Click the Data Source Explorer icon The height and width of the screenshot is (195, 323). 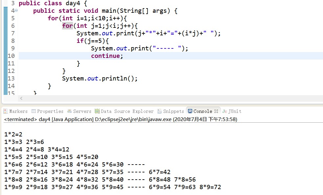click(97, 111)
